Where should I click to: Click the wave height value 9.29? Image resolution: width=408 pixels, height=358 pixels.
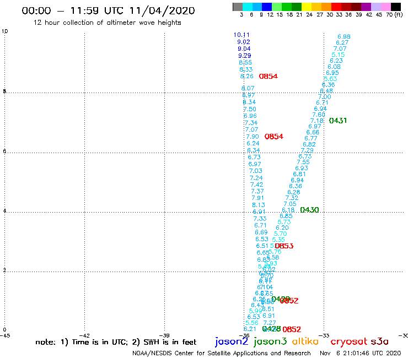click(245, 56)
